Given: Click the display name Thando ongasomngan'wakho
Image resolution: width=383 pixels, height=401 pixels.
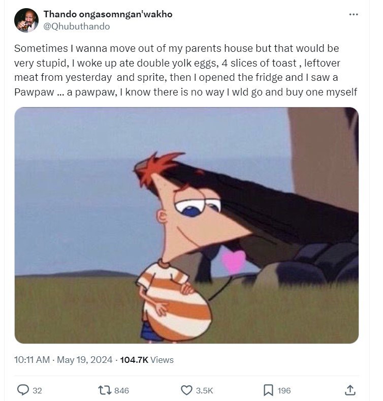Looking at the screenshot, I should 108,14.
